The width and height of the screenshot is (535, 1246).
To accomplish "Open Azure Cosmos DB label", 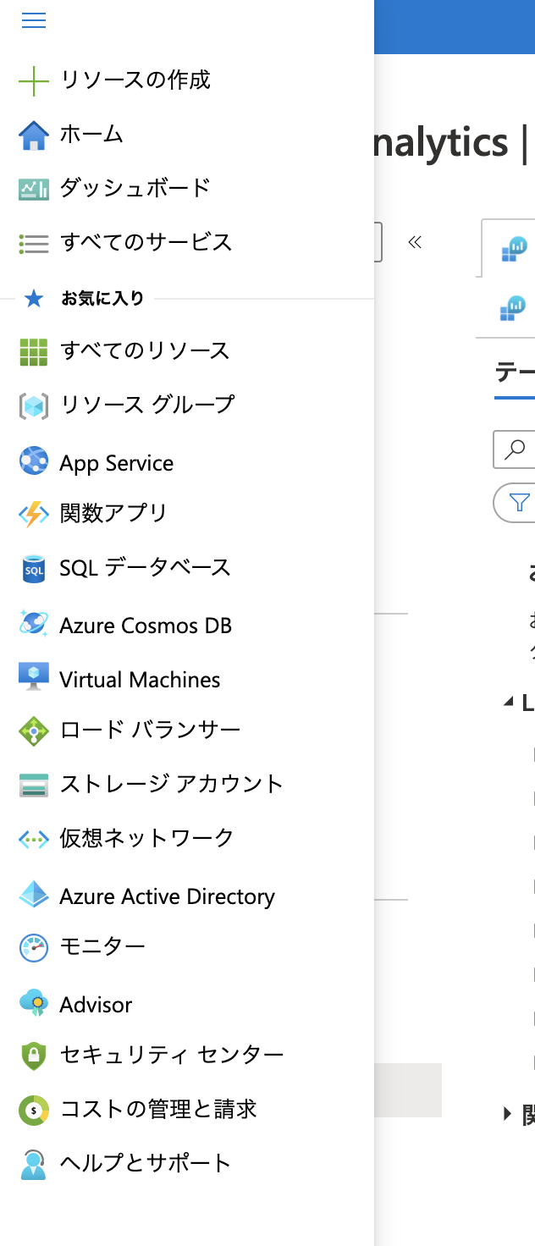I will click(x=146, y=626).
